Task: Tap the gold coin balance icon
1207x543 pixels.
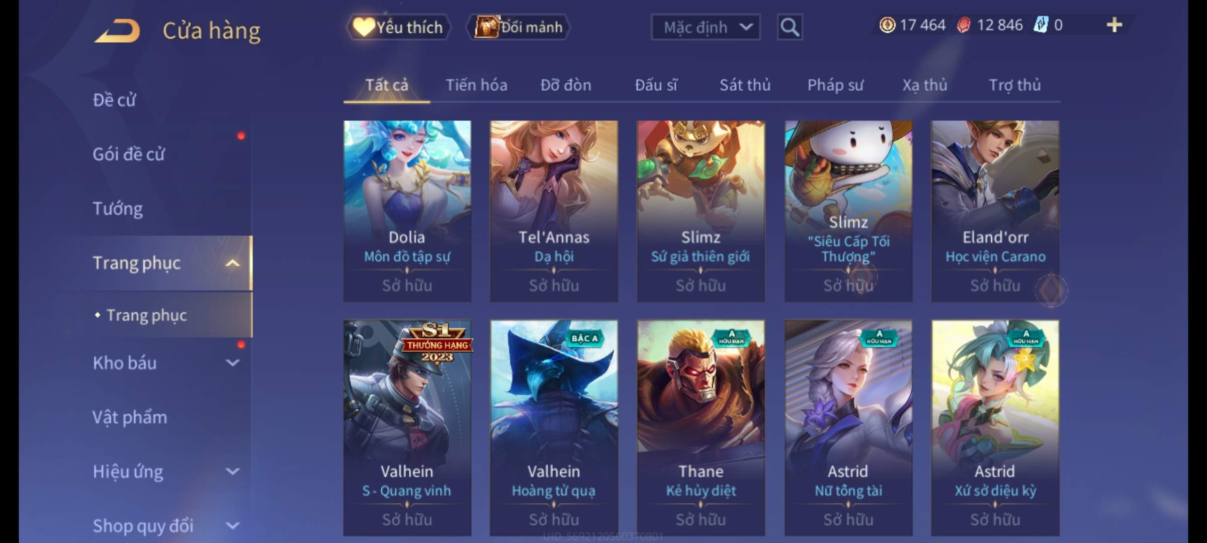Action: point(887,25)
